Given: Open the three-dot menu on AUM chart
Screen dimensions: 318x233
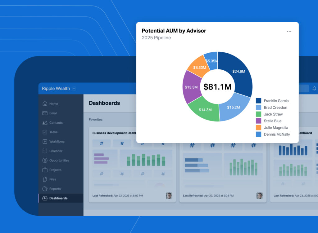Looking at the screenshot, I should (289, 32).
